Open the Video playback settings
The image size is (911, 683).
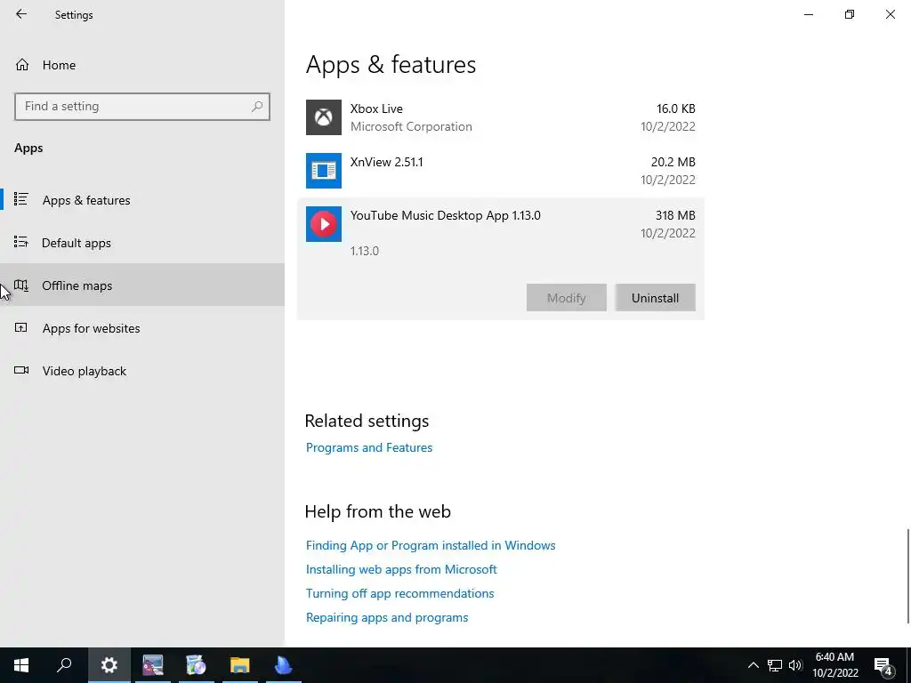(142, 371)
